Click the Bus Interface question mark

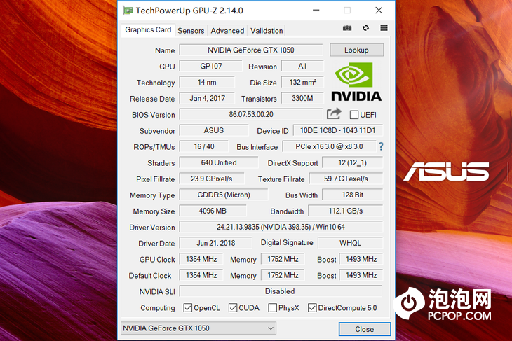tap(381, 146)
